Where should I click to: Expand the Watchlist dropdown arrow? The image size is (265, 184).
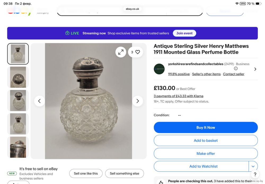pyautogui.click(x=253, y=166)
